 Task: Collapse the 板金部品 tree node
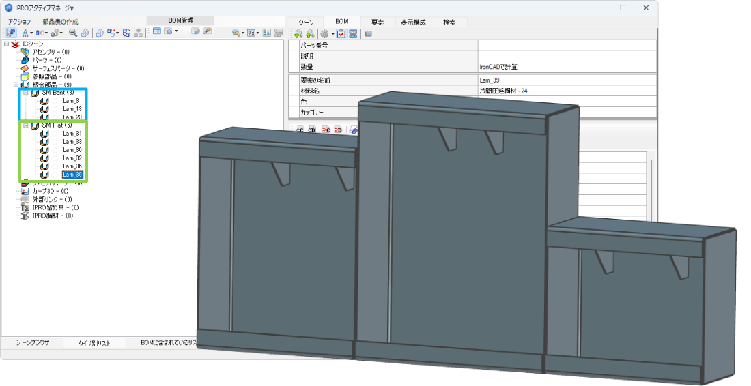[16, 85]
